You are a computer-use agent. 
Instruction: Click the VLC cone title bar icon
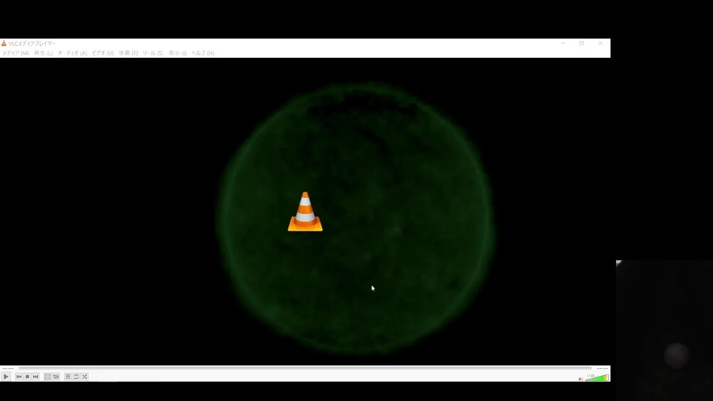4,43
